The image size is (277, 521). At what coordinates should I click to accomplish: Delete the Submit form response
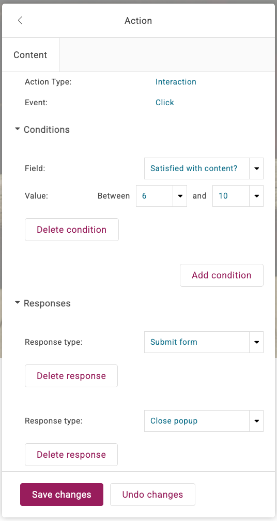pos(71,376)
